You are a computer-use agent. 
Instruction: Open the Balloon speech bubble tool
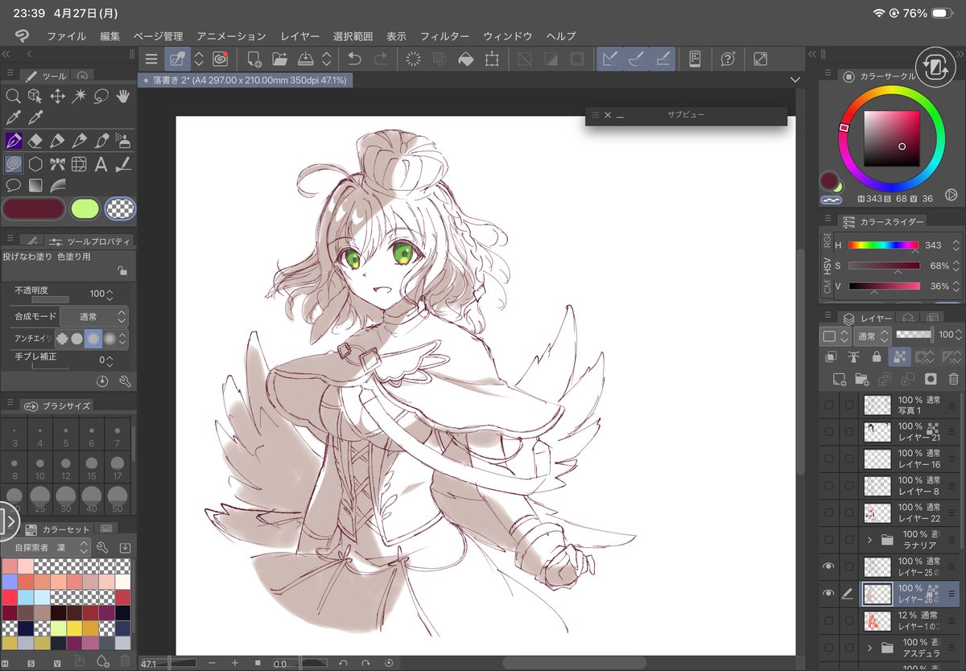[x=13, y=185]
